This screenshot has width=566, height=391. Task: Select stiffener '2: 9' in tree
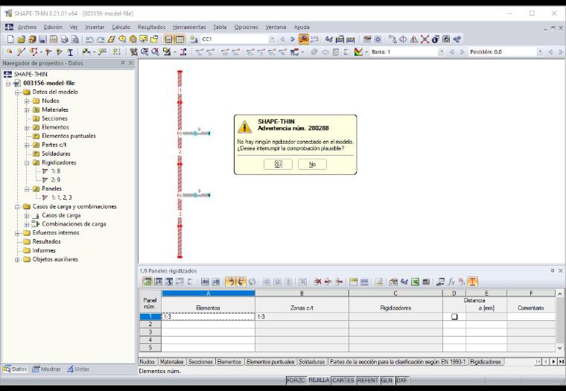56,180
